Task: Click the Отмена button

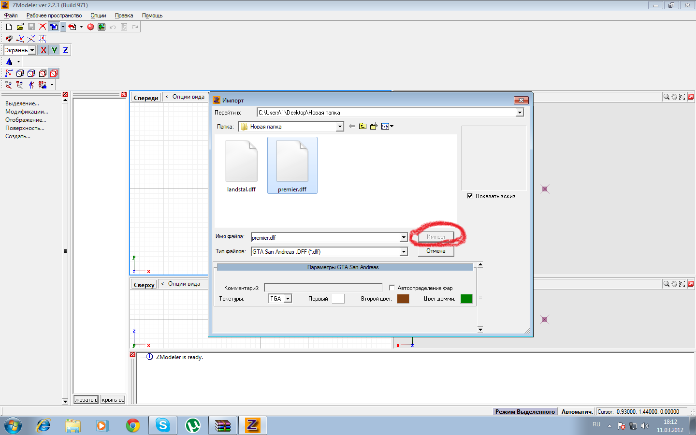Action: [x=436, y=251]
